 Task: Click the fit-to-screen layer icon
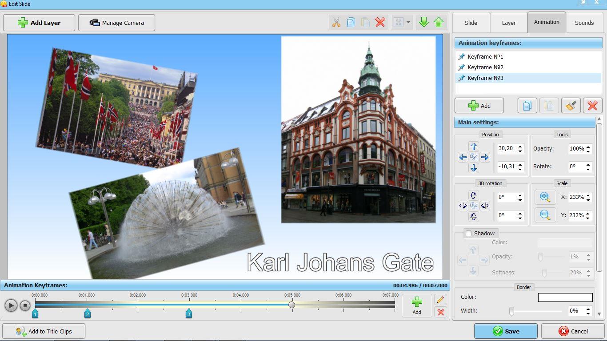point(399,22)
